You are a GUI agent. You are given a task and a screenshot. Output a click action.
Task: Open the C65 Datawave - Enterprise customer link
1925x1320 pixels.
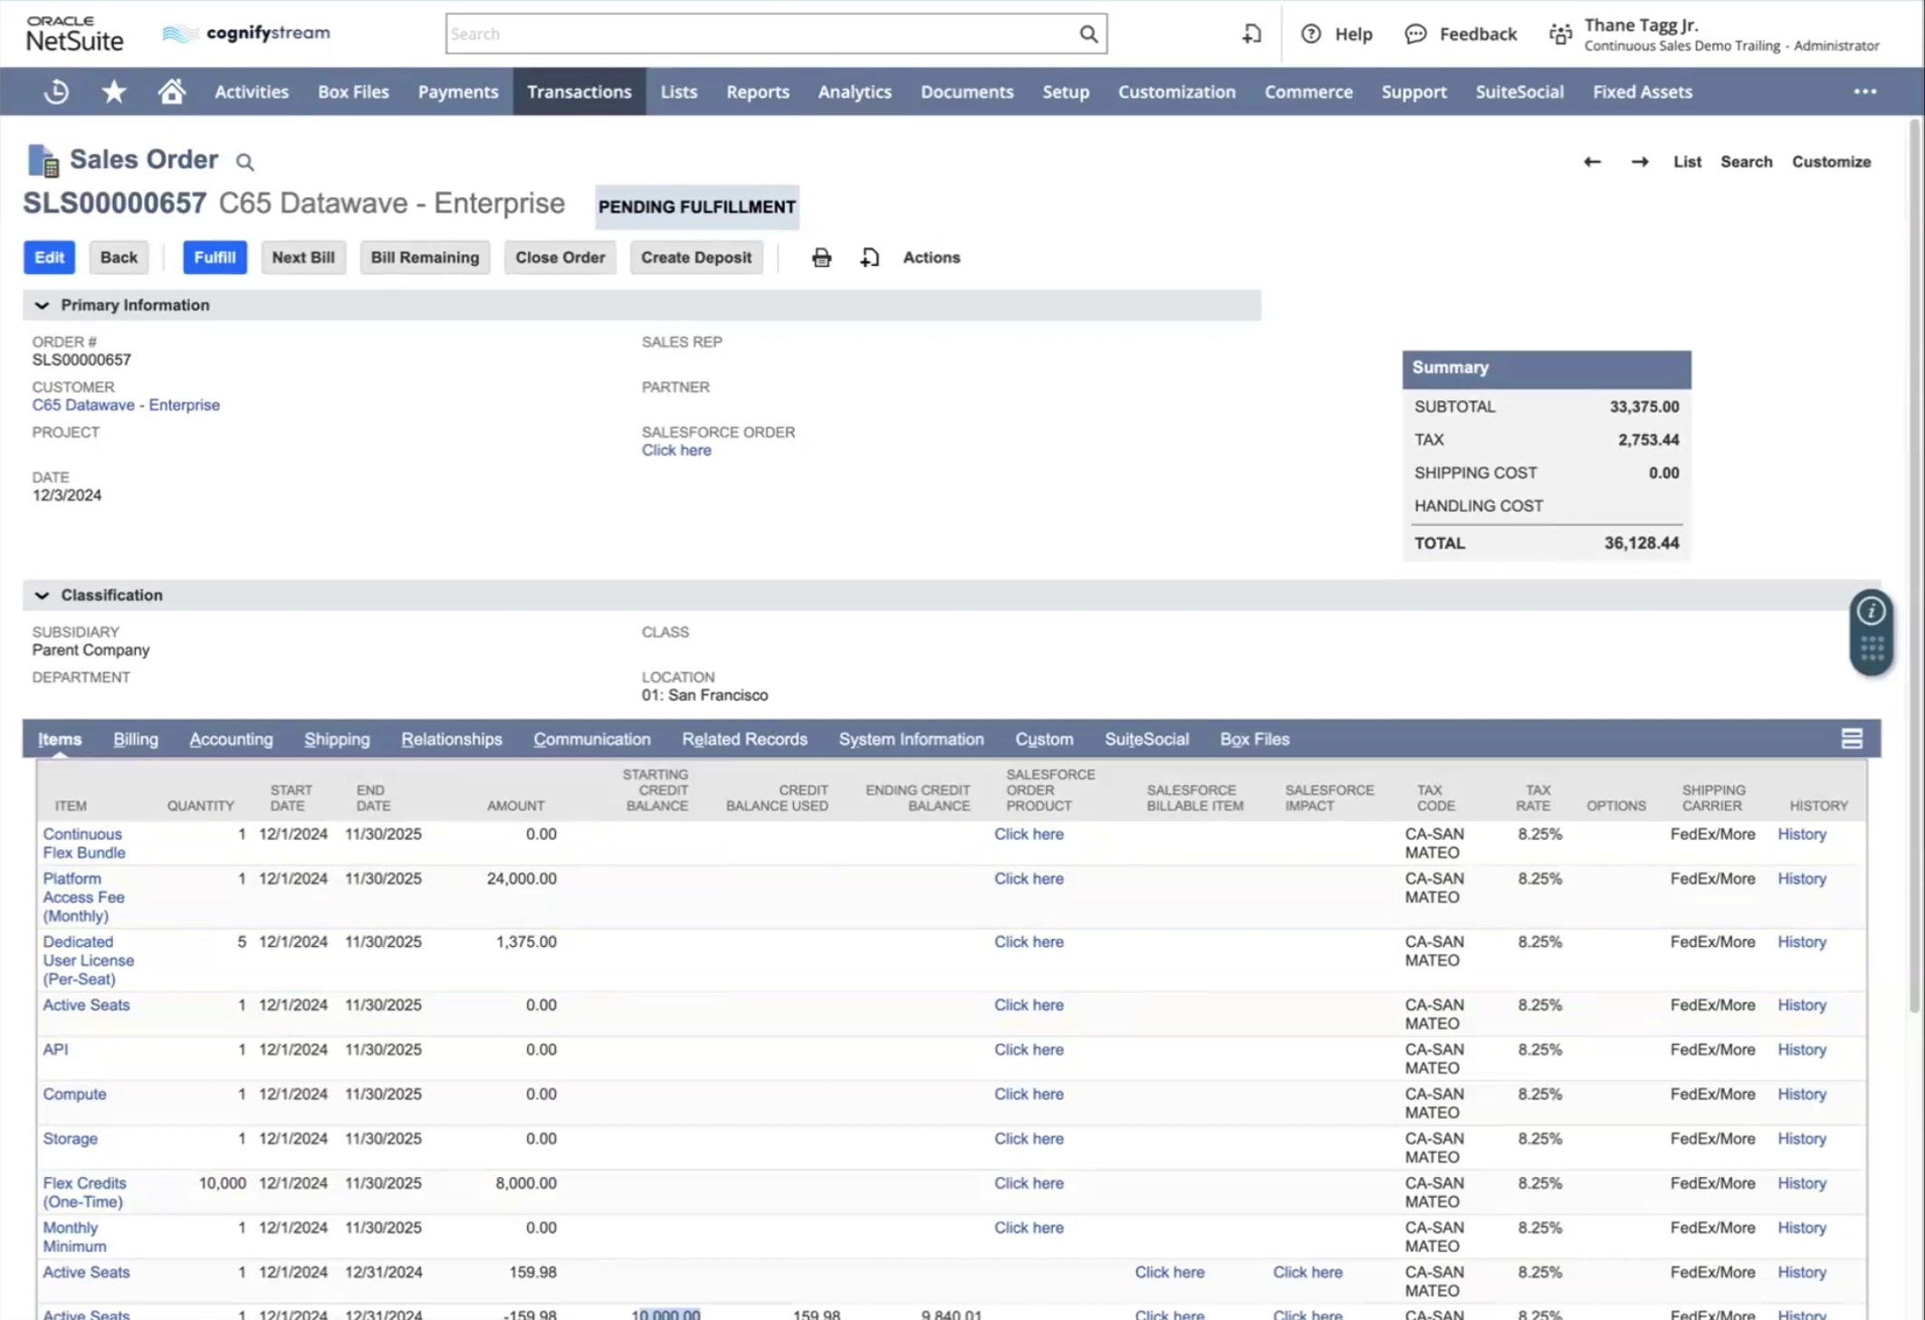(x=126, y=406)
